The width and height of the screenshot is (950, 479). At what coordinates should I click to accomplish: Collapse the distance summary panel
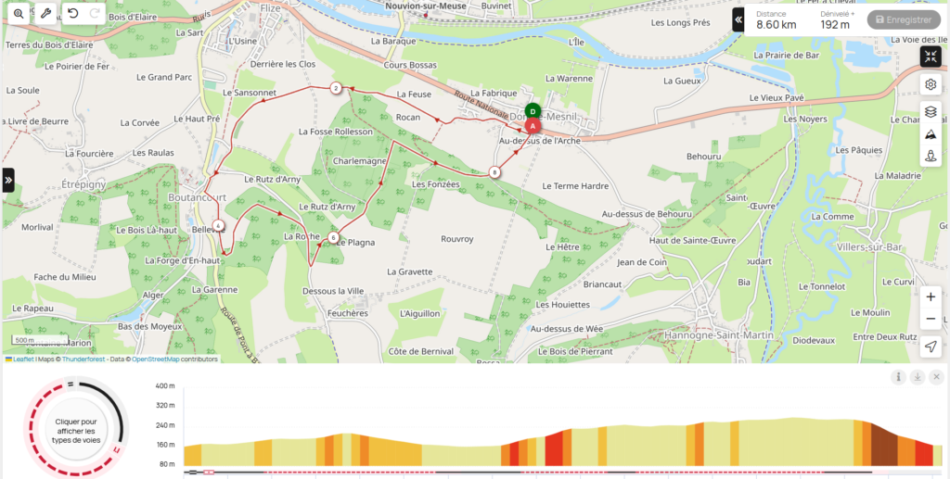click(738, 20)
